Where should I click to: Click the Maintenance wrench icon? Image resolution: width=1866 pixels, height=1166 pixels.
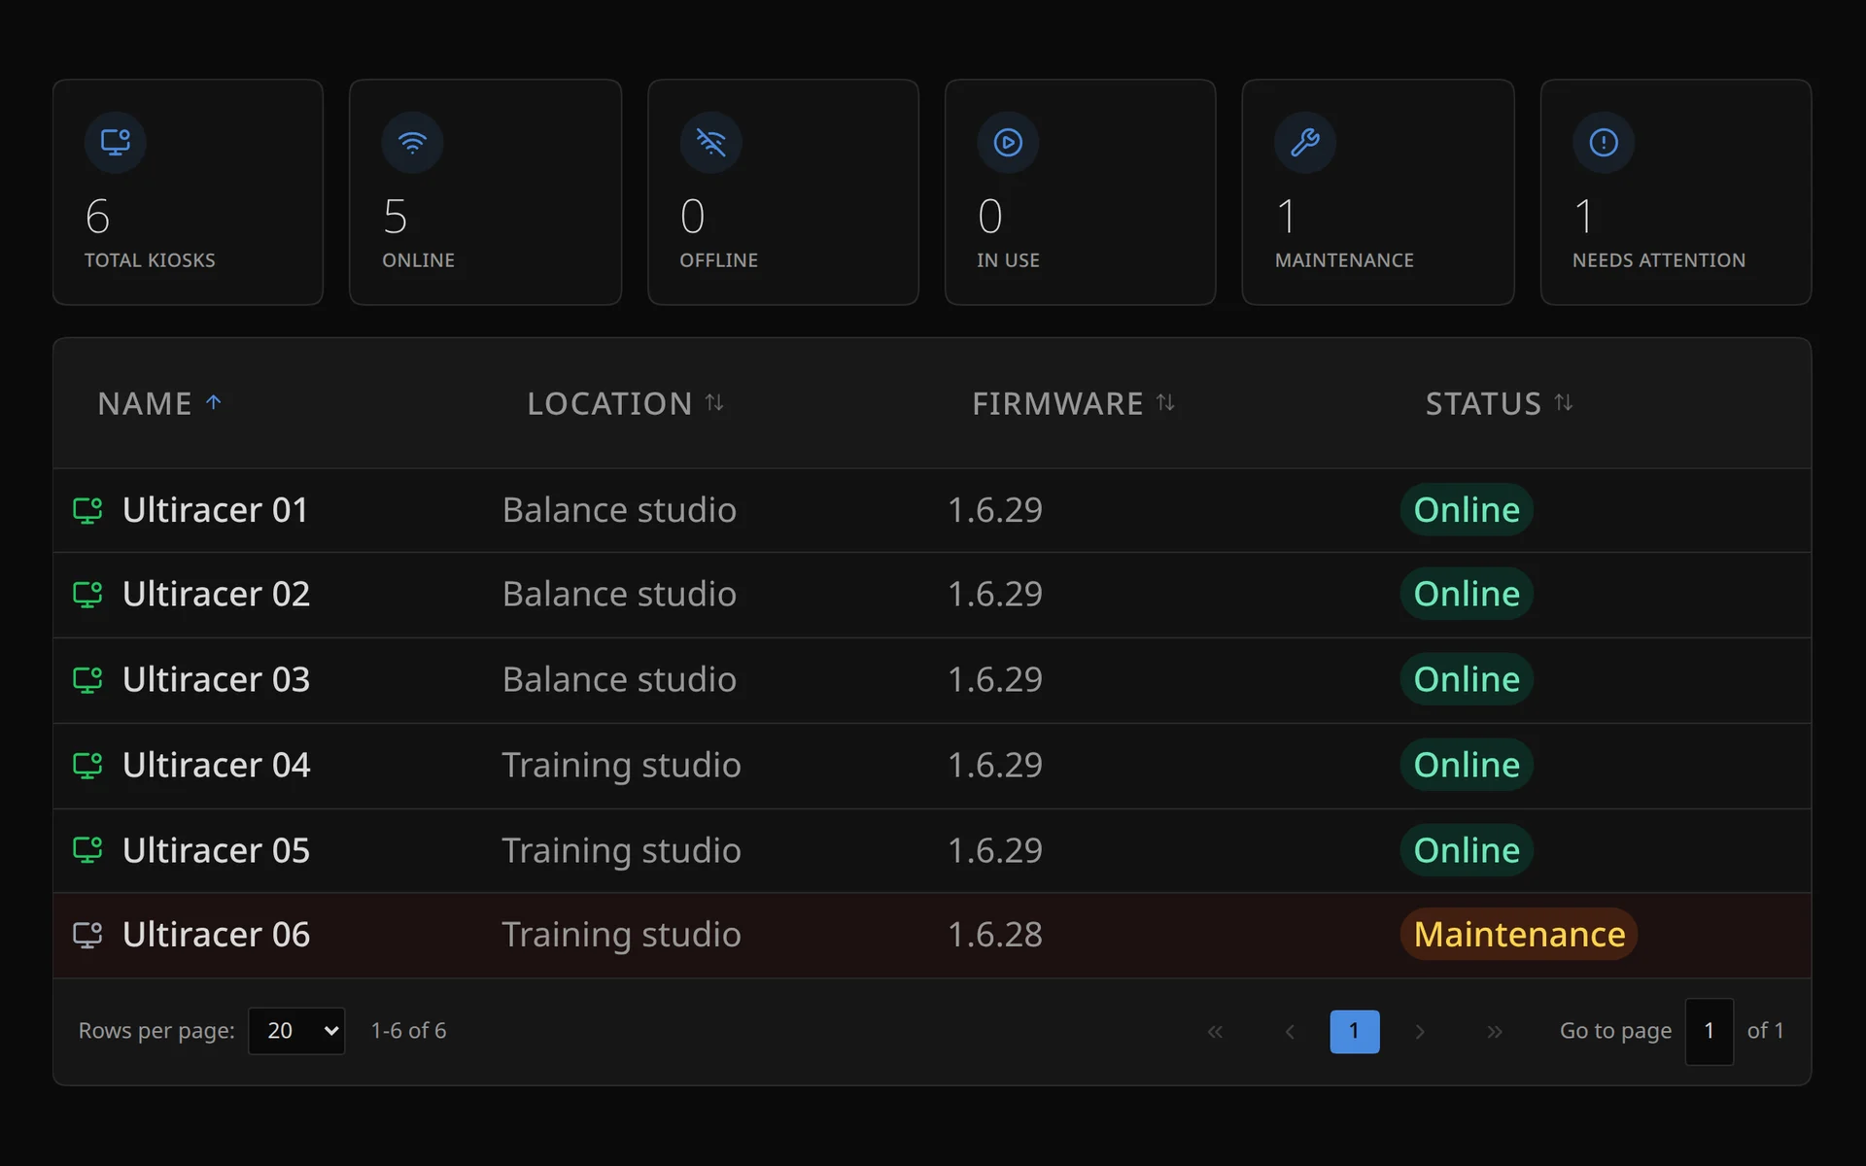(x=1305, y=143)
